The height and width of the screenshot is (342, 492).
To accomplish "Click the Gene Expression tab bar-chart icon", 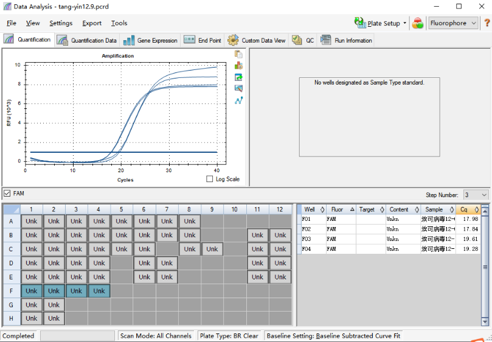I will 129,40.
